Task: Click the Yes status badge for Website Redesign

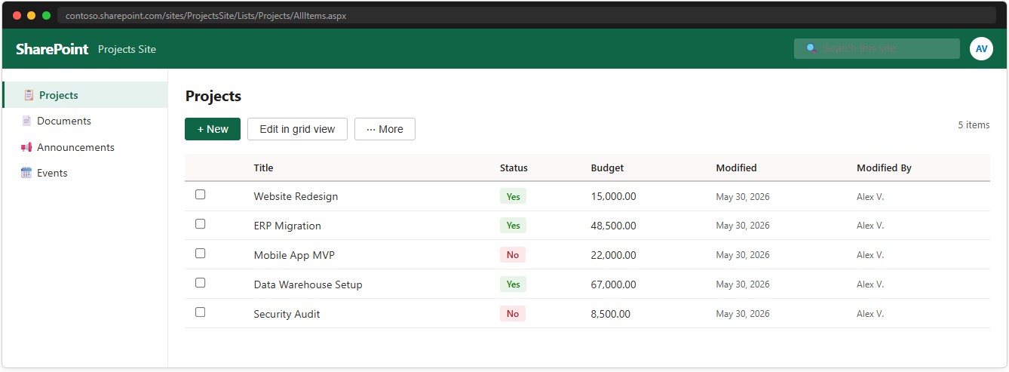Action: [x=513, y=196]
